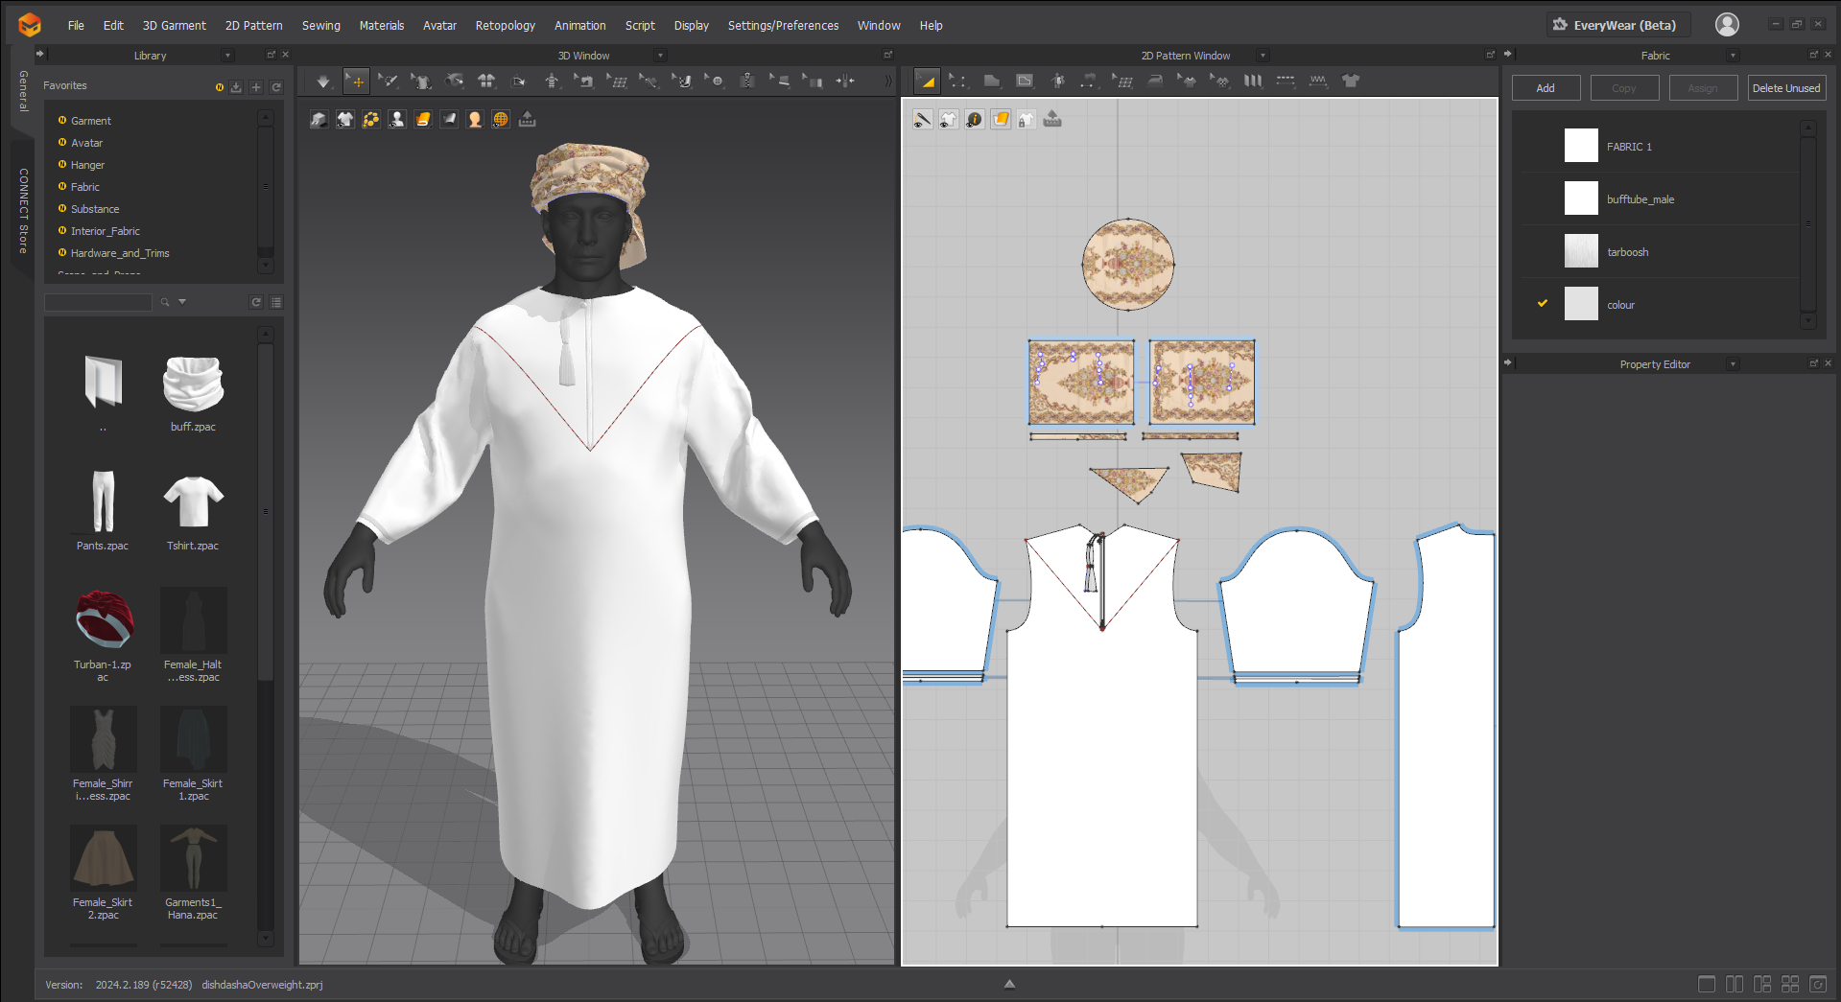Open the Property Editor panel dropdown arrow
The image size is (1841, 1002).
(1733, 364)
